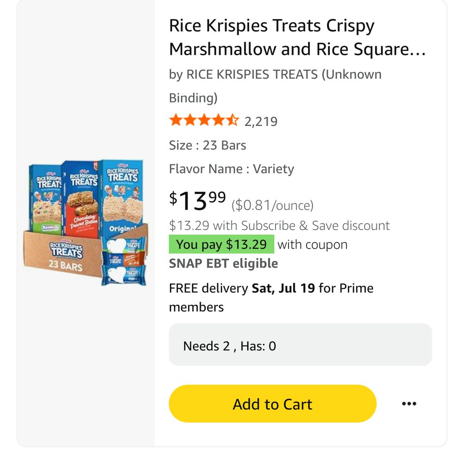
Task: Open the three-dot more options menu
Action: pos(409,404)
